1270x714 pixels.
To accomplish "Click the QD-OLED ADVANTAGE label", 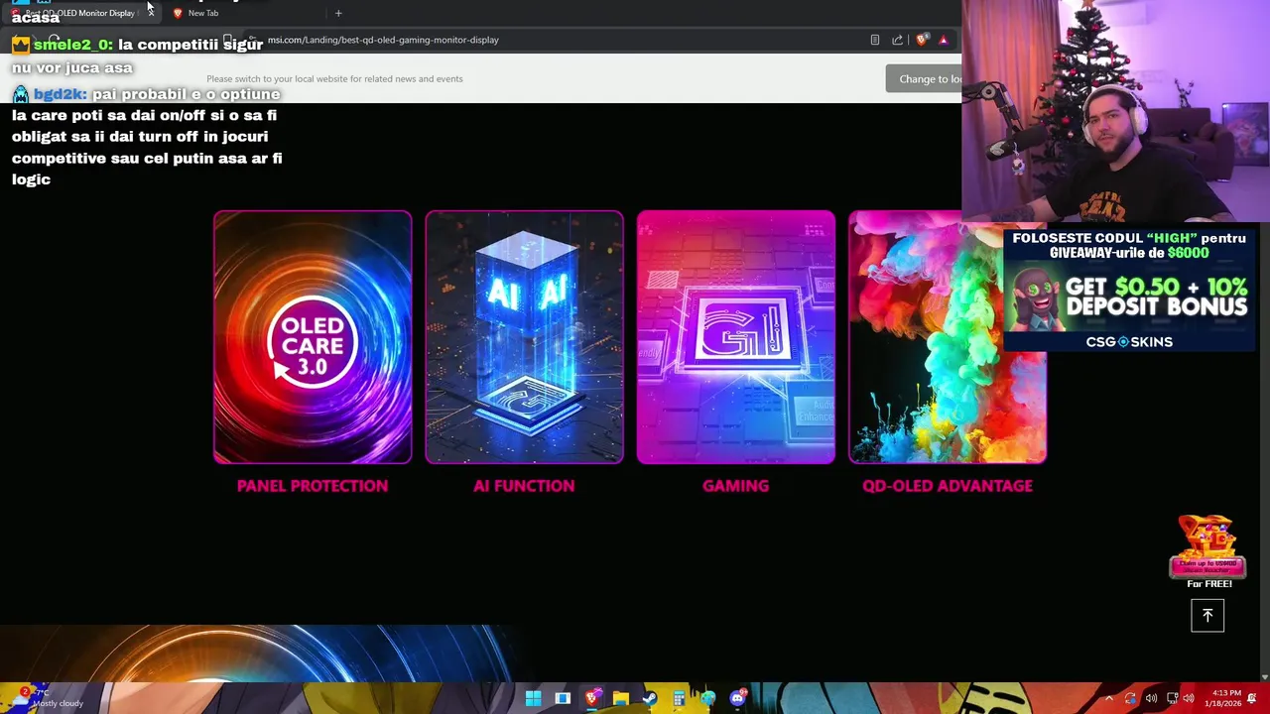I will (x=948, y=486).
